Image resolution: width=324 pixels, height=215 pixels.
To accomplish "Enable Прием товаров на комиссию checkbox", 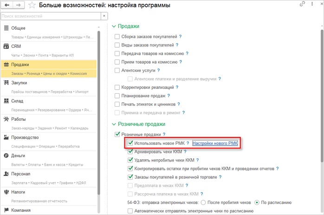I will pos(117,62).
